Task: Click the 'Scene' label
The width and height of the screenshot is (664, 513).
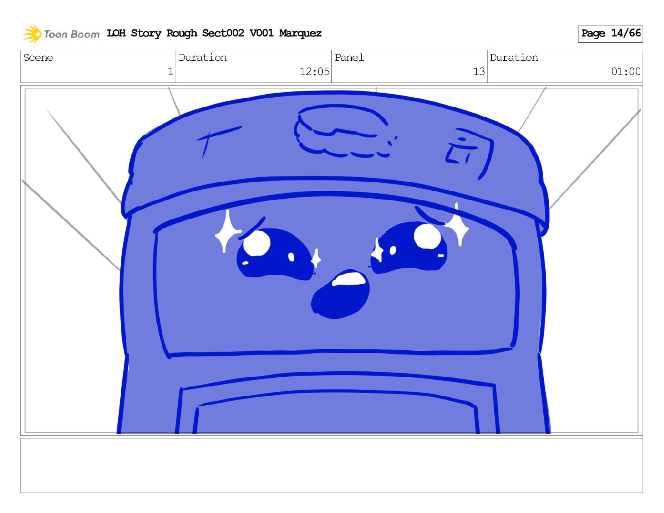Action: point(38,57)
